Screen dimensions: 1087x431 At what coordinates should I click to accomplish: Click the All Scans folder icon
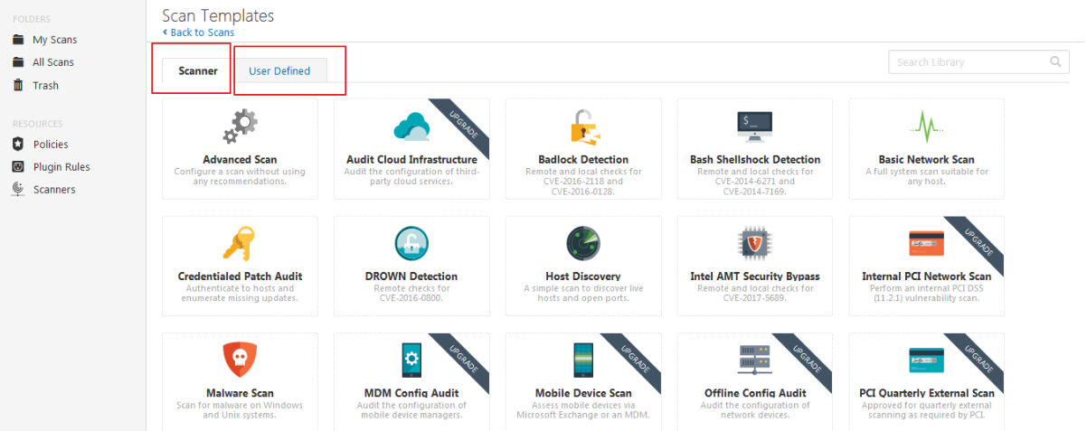point(18,62)
